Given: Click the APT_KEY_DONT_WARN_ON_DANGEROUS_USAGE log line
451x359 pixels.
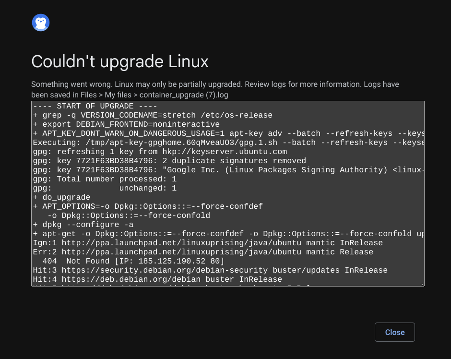Looking at the screenshot, I should 228,133.
